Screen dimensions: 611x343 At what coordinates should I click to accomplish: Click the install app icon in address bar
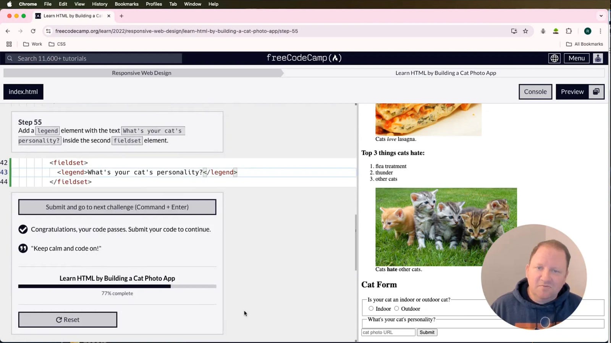click(514, 31)
